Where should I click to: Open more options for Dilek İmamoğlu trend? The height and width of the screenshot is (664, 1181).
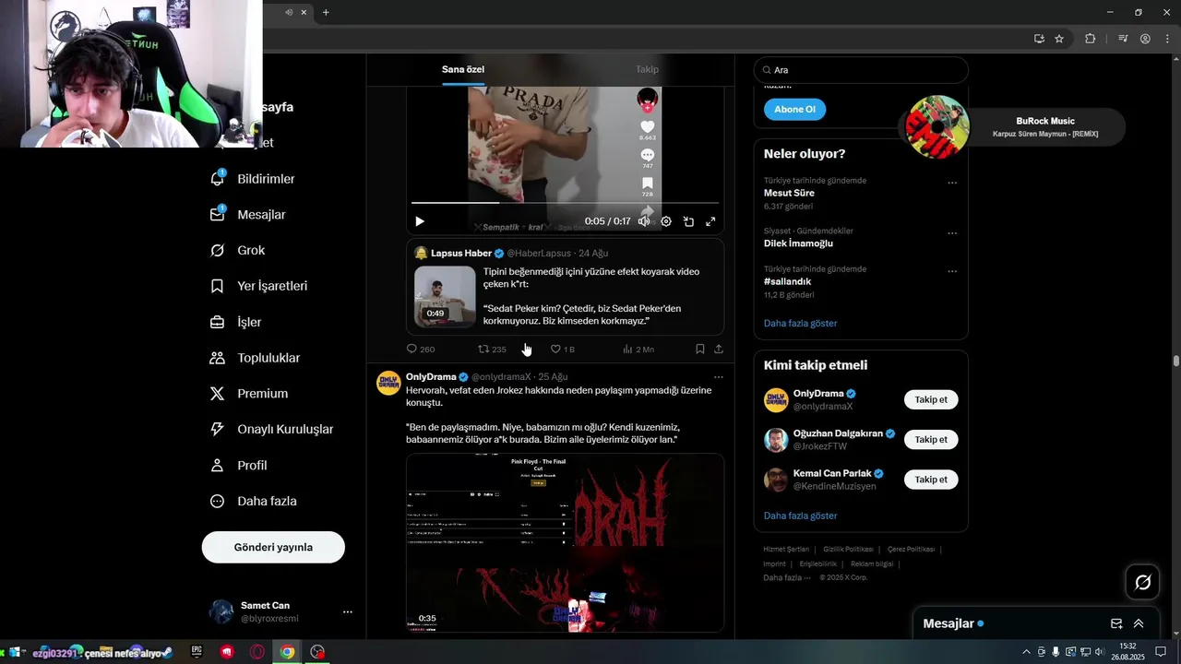coord(952,233)
